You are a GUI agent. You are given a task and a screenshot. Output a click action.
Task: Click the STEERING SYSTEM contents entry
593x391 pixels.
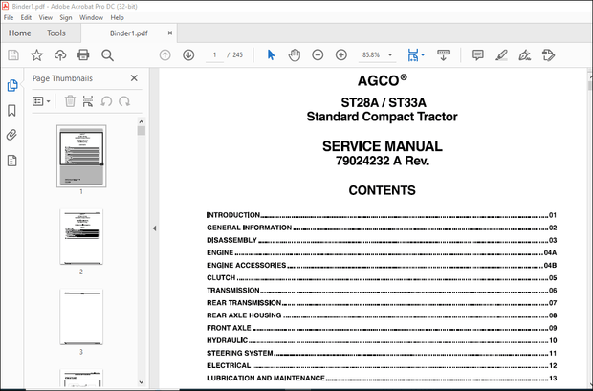coord(382,353)
